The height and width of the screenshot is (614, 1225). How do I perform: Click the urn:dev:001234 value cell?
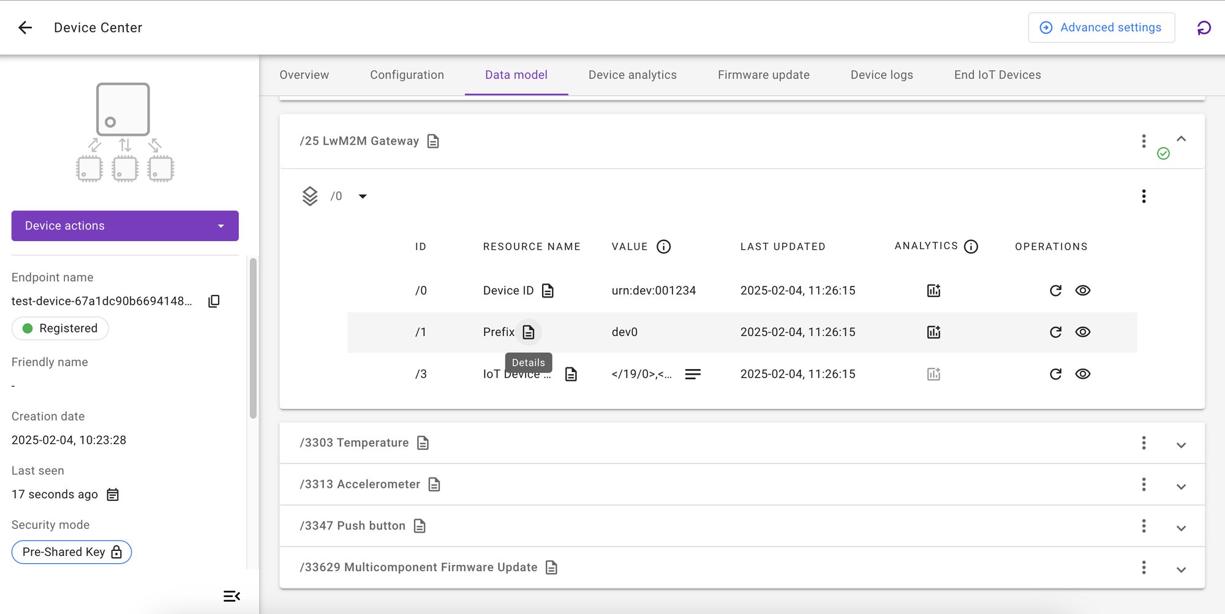[654, 291]
